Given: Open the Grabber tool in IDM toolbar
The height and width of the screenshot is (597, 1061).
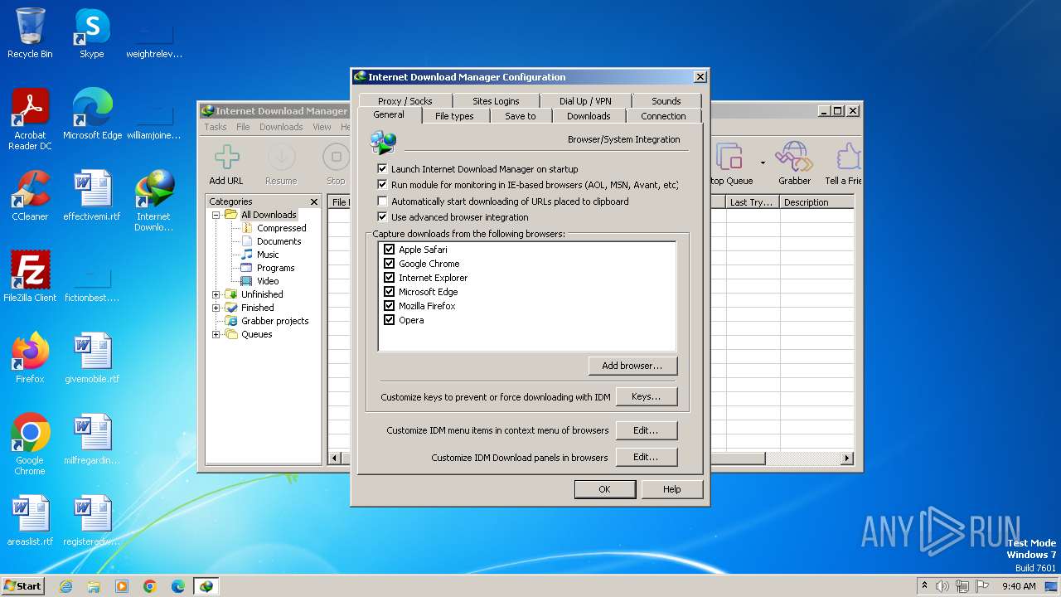Looking at the screenshot, I should (x=794, y=164).
